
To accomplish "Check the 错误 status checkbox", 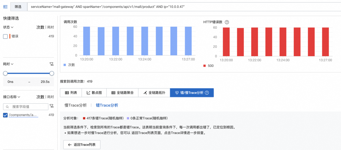I will click(x=5, y=37).
